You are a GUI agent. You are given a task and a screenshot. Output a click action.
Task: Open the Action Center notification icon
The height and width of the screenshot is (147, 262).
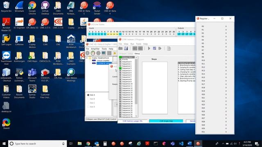tap(257, 143)
